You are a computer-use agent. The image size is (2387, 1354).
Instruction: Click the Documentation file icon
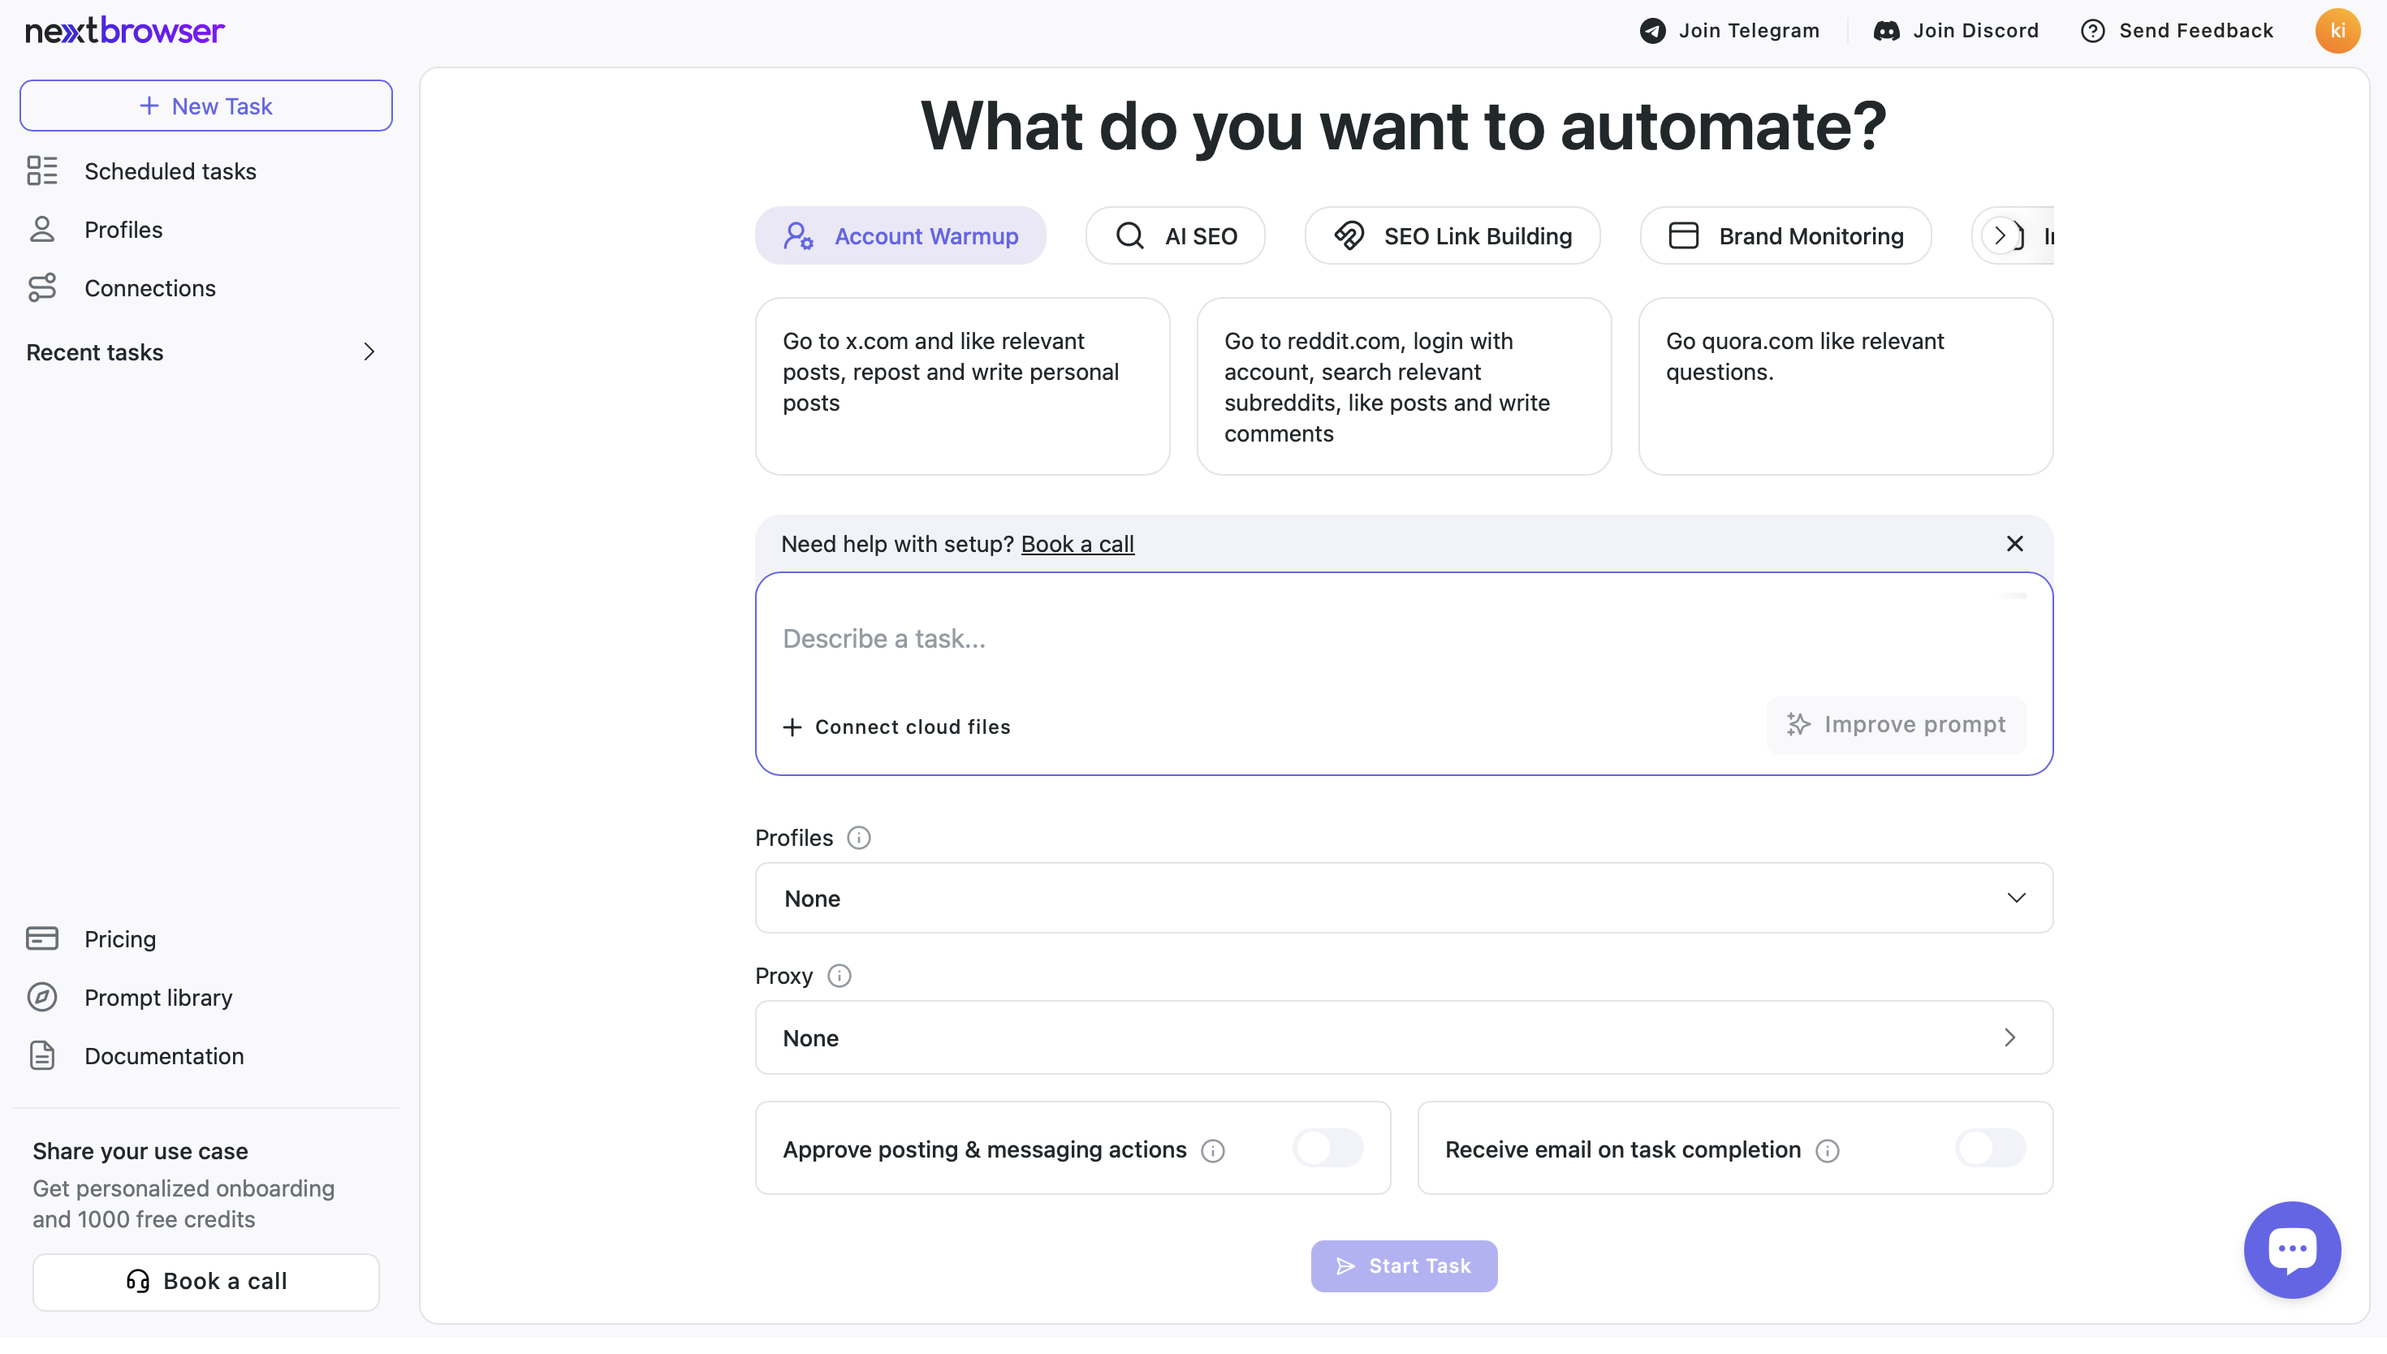(x=42, y=1055)
